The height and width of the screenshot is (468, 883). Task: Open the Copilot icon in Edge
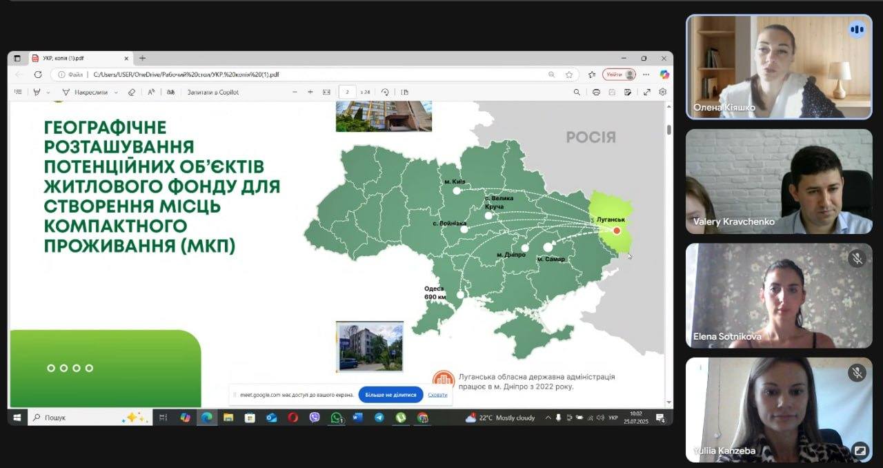[664, 75]
